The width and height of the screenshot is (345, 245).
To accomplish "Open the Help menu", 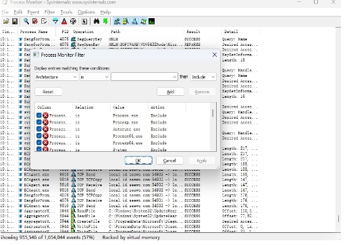I will coord(105,12).
